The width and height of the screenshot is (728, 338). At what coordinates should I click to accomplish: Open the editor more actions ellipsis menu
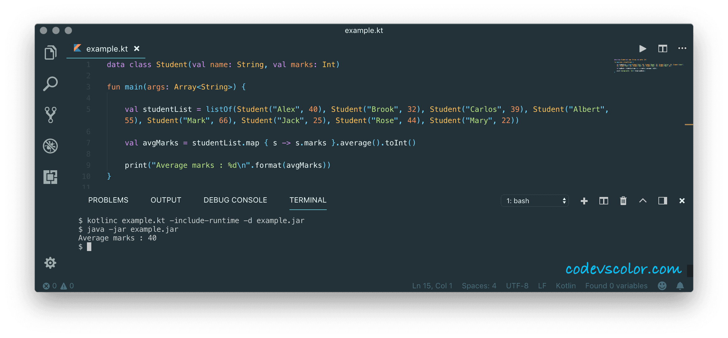pos(682,48)
